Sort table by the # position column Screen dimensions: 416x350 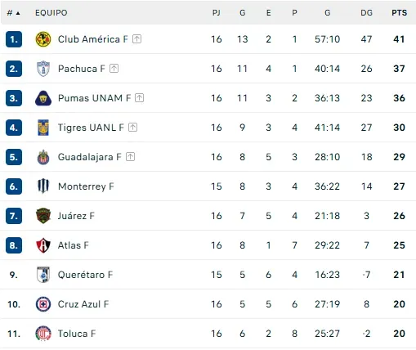[x=13, y=13]
